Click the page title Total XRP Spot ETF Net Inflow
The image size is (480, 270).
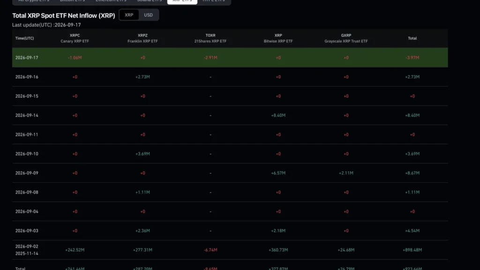pyautogui.click(x=64, y=15)
